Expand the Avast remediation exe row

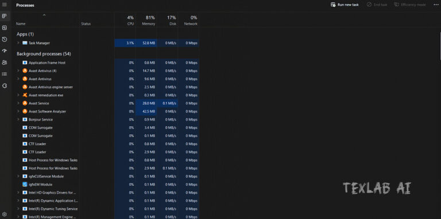pos(18,95)
